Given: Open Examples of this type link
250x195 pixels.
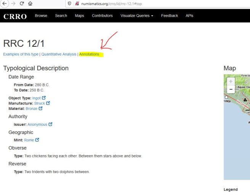Looking at the screenshot, I should [x=21, y=54].
